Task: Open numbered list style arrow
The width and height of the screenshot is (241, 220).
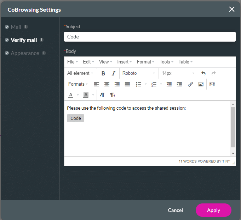Action: [161, 84]
